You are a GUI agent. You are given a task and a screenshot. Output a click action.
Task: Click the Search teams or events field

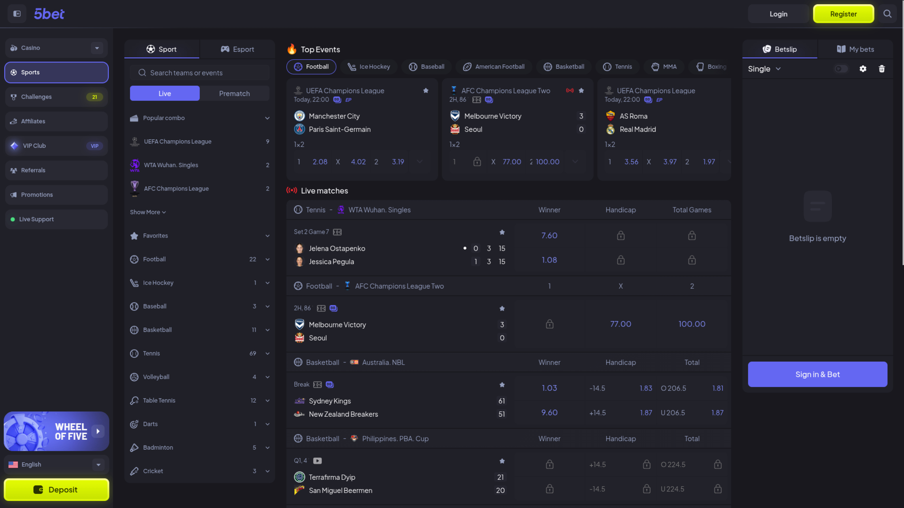tap(200, 72)
